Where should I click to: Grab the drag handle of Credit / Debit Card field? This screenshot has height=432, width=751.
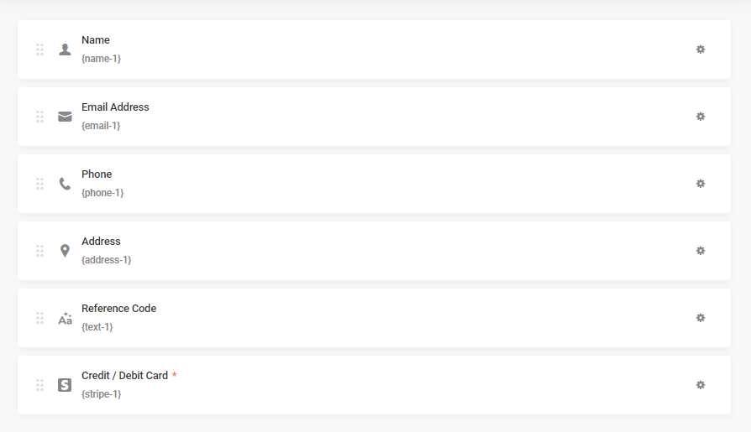coord(39,385)
